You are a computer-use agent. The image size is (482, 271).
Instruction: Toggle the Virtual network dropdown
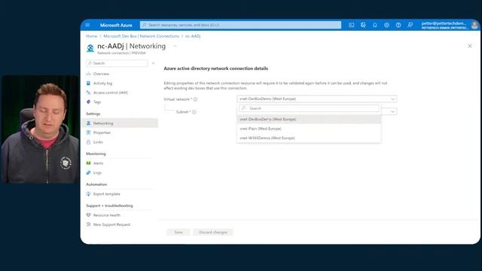316,99
